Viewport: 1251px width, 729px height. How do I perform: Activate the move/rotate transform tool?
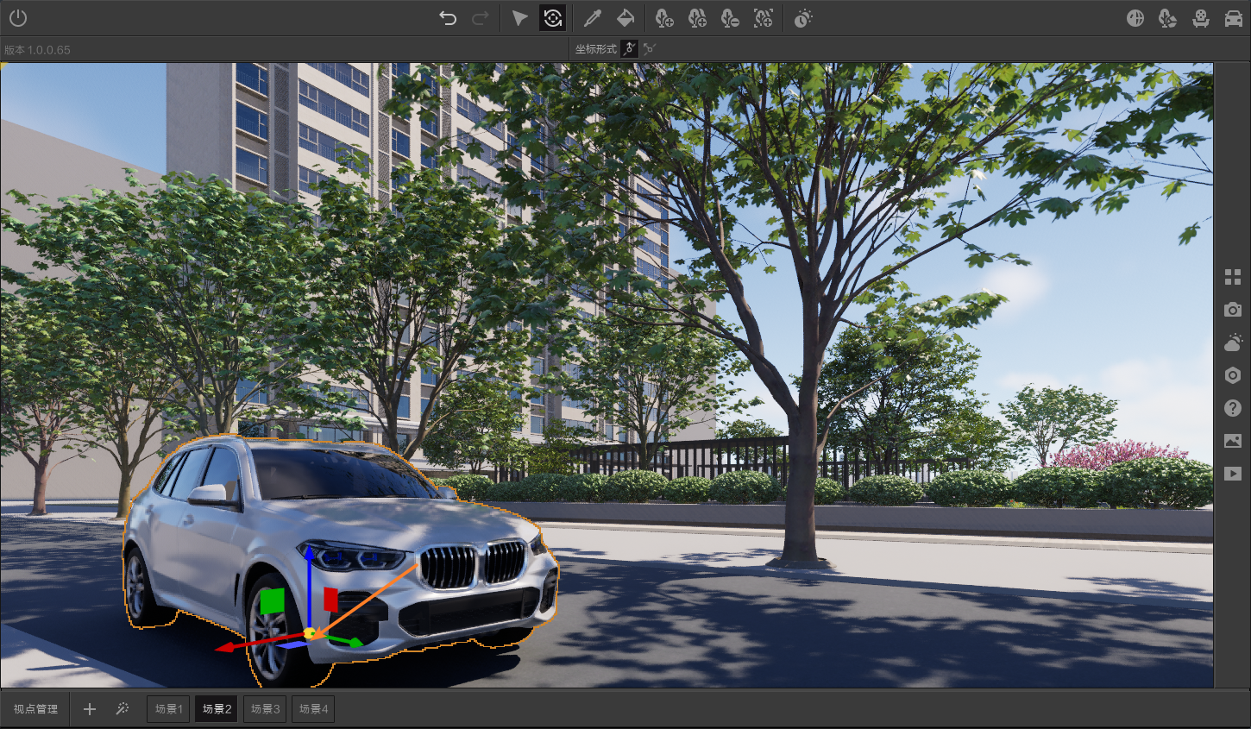pyautogui.click(x=552, y=18)
